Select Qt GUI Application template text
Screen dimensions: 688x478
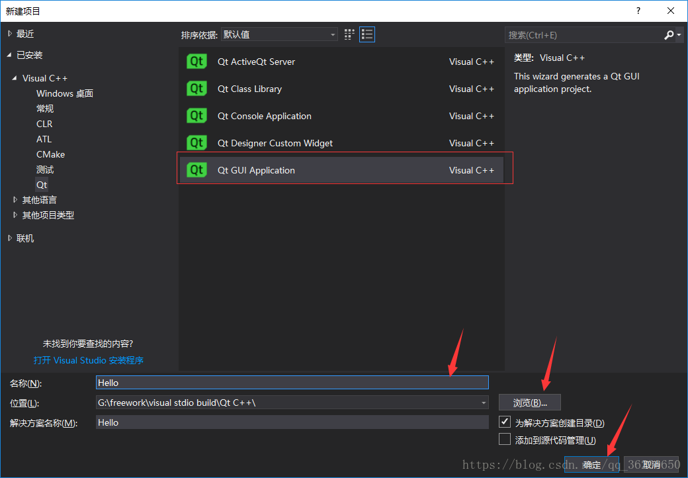pos(256,171)
